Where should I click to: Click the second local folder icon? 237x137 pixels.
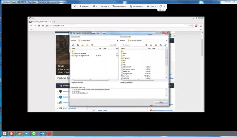coord(87,45)
